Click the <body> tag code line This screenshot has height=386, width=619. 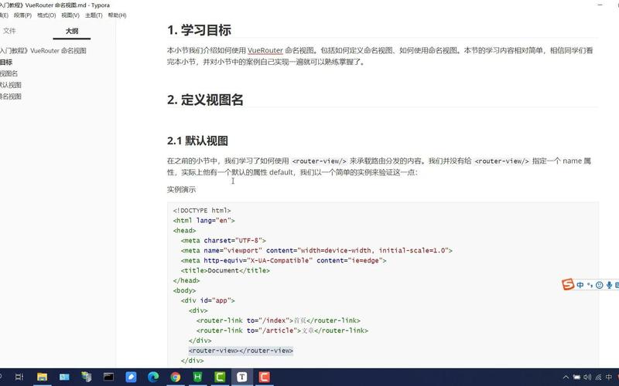[x=184, y=290]
